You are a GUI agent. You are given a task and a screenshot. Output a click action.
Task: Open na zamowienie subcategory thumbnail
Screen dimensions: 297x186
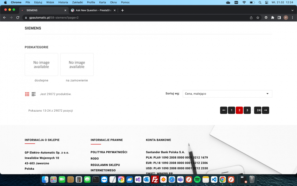[x=77, y=65]
